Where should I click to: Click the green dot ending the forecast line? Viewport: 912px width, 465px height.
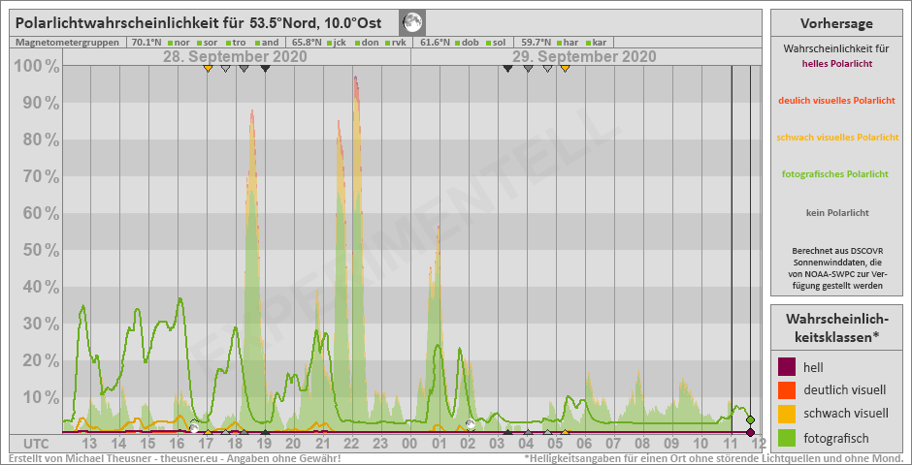tap(751, 419)
